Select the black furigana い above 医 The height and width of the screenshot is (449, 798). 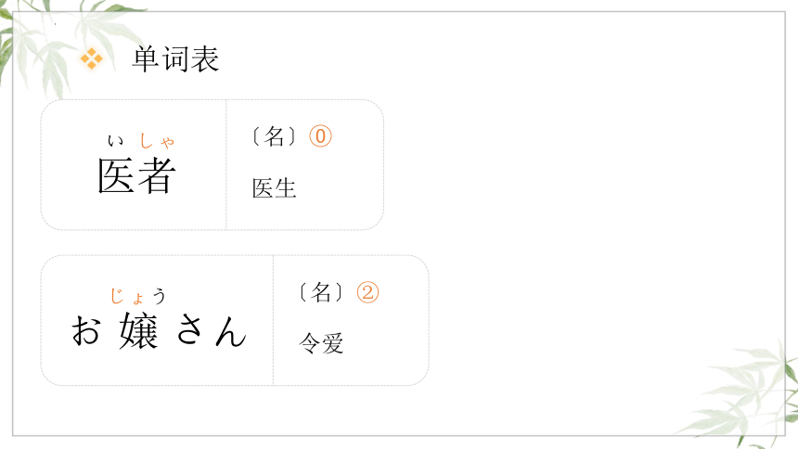[116, 140]
